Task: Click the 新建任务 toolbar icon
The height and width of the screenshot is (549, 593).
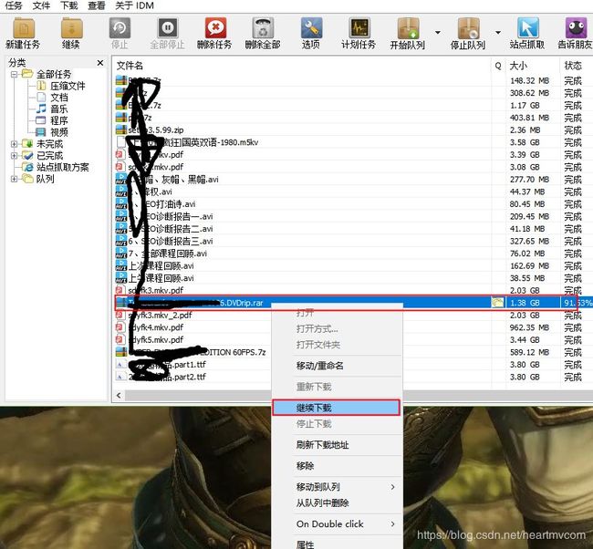Action: [23, 33]
